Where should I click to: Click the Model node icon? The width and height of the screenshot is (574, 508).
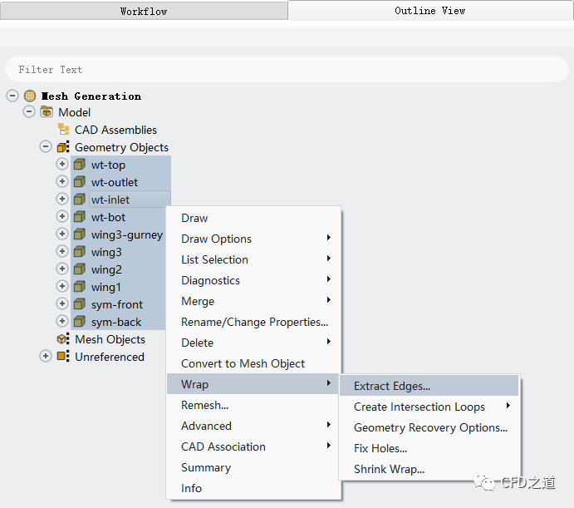47,112
